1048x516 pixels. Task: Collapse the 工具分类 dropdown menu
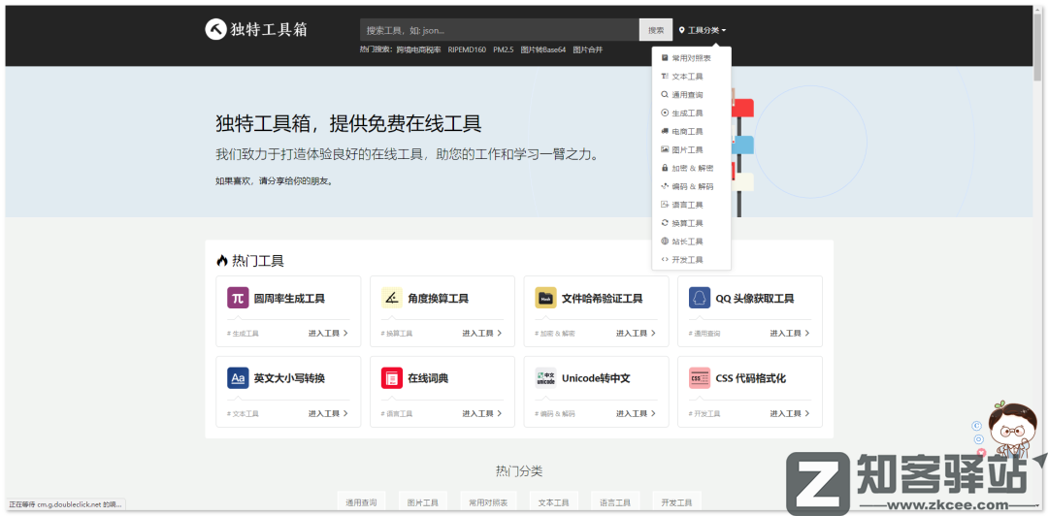coord(703,30)
